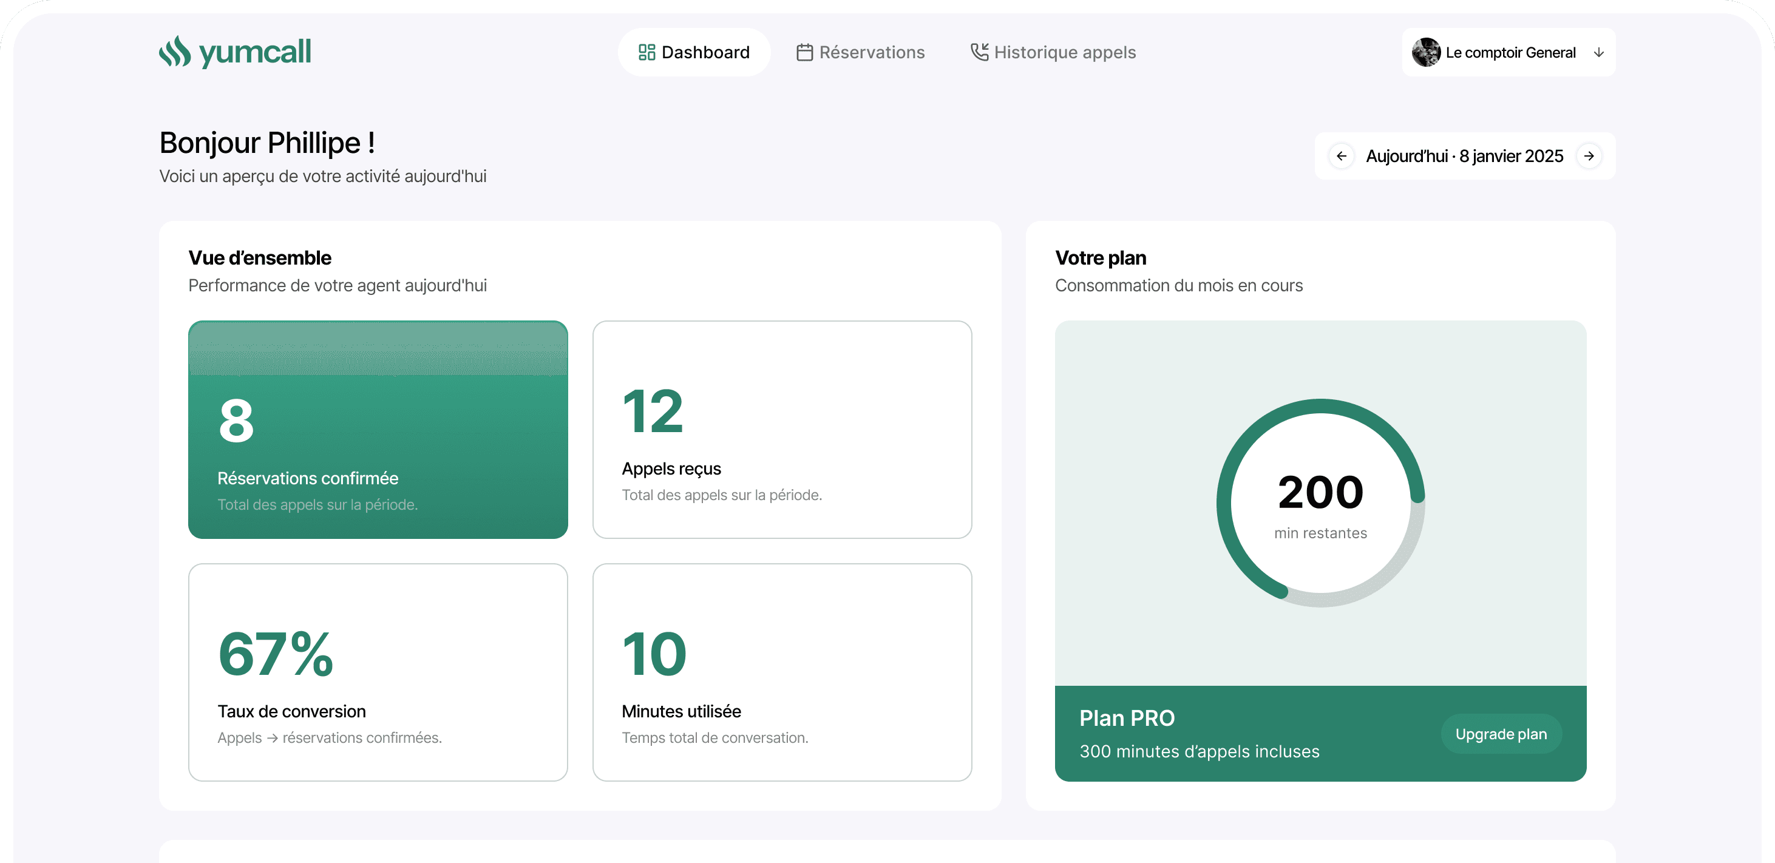Select the Taux de conversion card
This screenshot has height=863, width=1775.
(378, 672)
